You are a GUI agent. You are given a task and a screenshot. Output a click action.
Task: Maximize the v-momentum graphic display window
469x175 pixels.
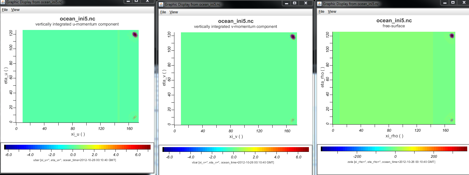point(295,3)
